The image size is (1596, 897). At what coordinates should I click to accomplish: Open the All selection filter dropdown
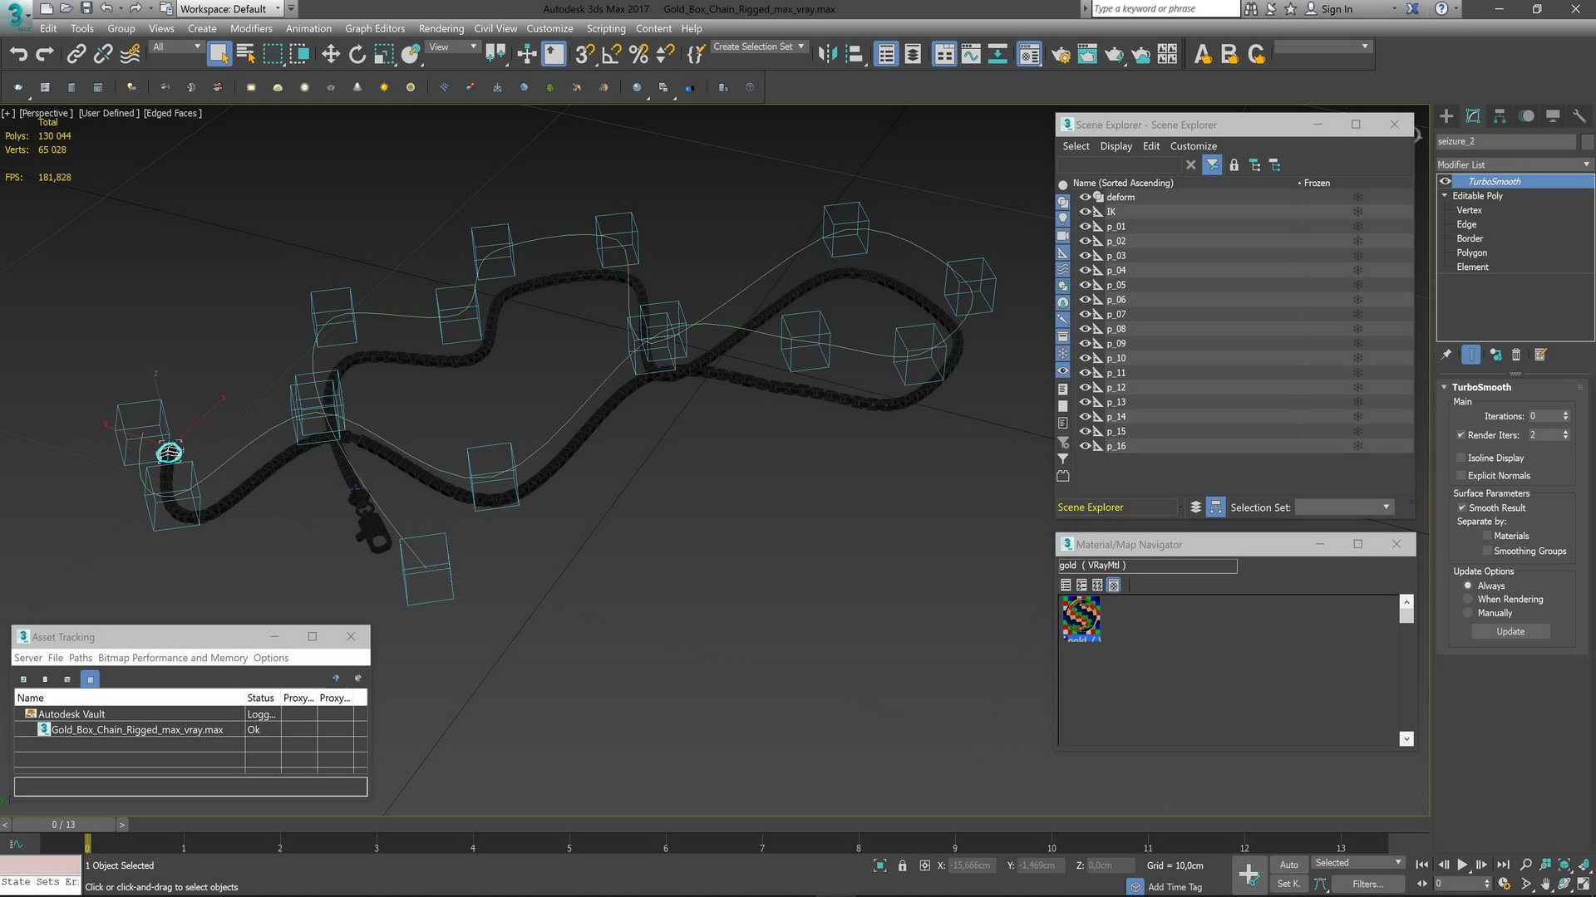pyautogui.click(x=177, y=47)
